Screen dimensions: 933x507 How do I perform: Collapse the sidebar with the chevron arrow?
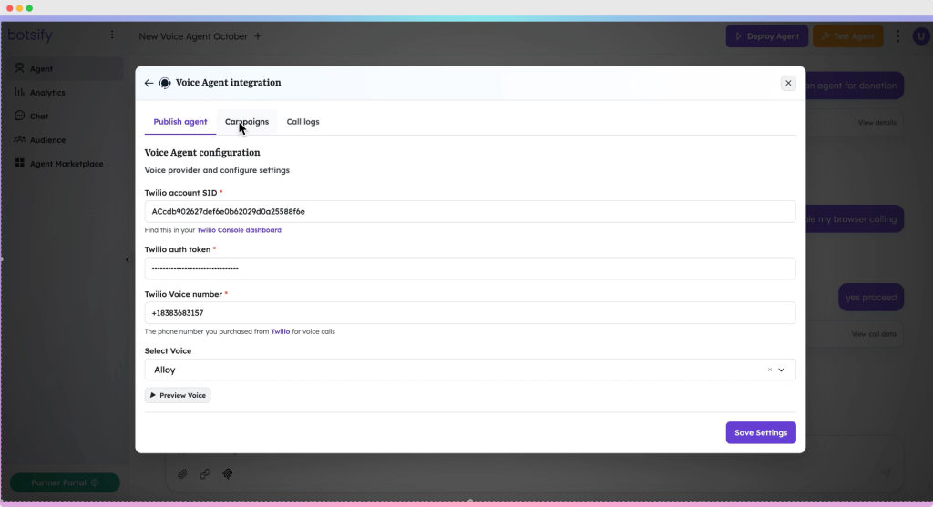127,259
